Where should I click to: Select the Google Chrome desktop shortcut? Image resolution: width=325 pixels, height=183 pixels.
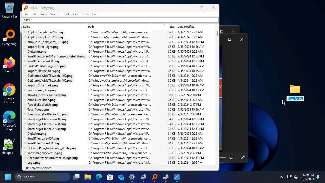tap(9, 94)
